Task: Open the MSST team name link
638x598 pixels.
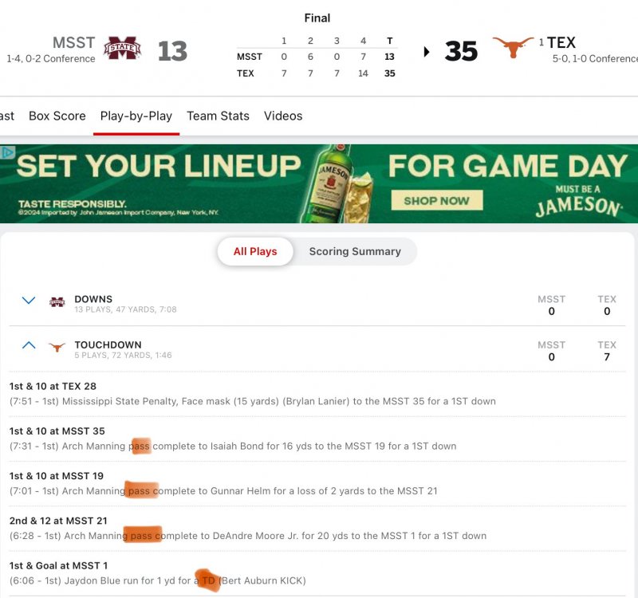Action: (73, 42)
